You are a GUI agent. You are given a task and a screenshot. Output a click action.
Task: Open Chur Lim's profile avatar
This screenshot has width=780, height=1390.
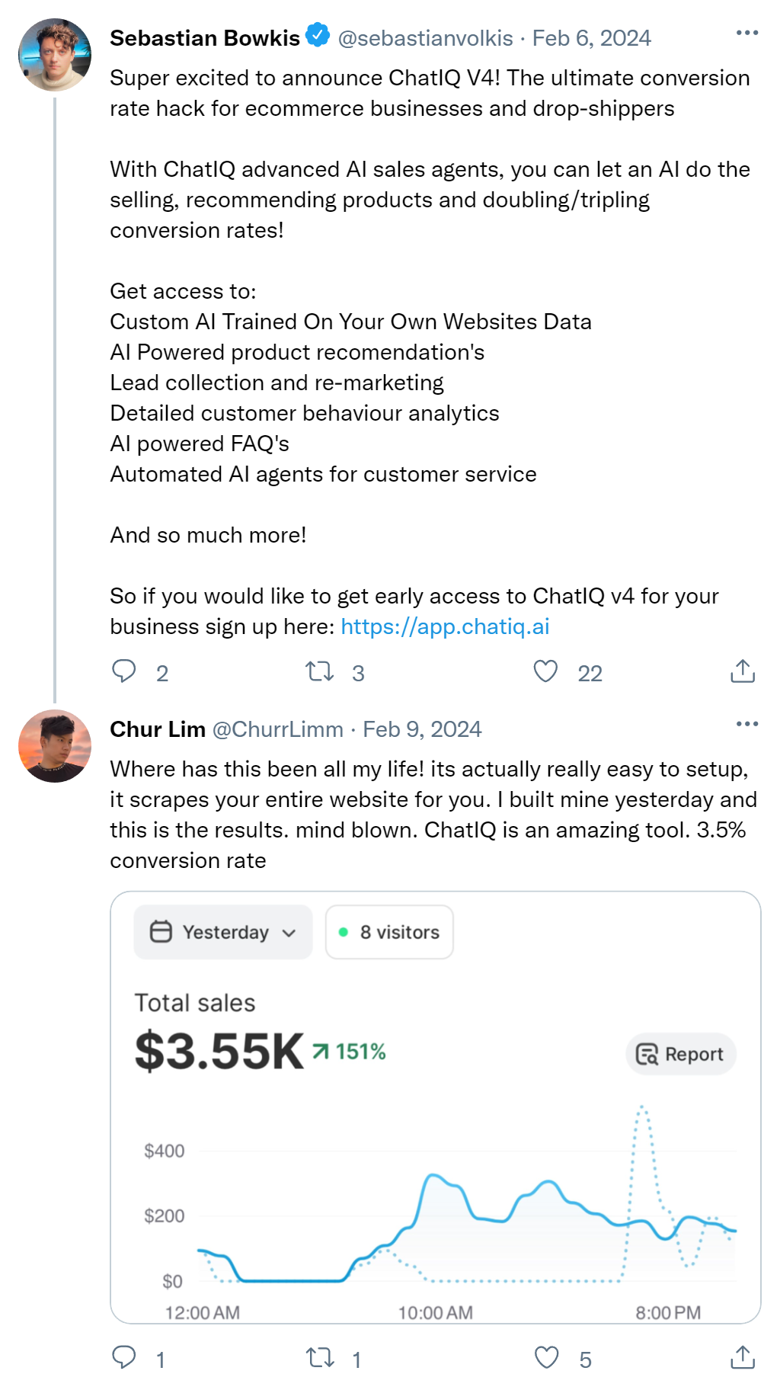(x=55, y=746)
